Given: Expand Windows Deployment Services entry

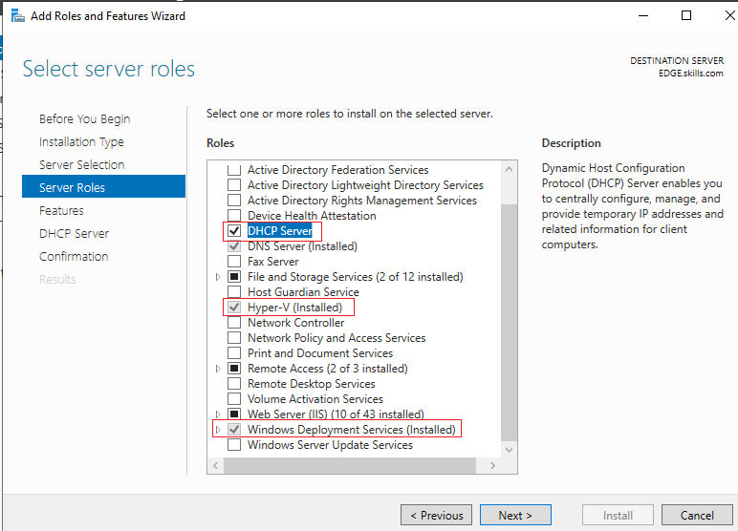Looking at the screenshot, I should (218, 430).
